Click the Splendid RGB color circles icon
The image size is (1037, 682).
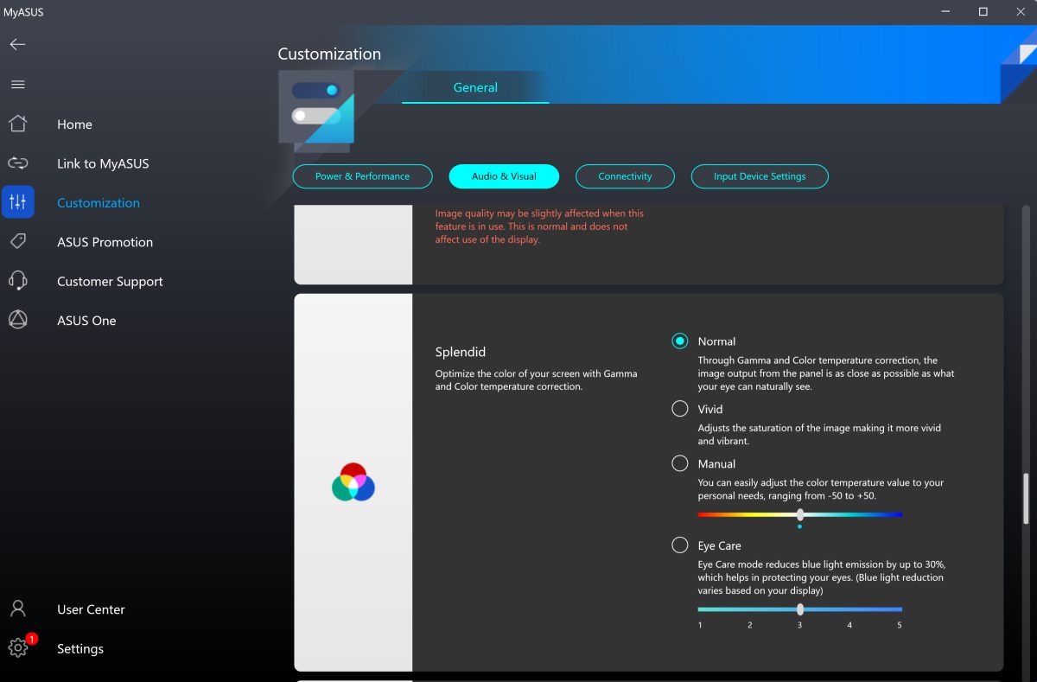pos(353,482)
